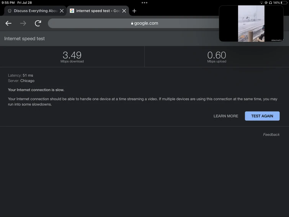Image resolution: width=289 pixels, height=217 pixels.
Task: Click the favicon on the Discuss Everything tab
Action: [10, 11]
